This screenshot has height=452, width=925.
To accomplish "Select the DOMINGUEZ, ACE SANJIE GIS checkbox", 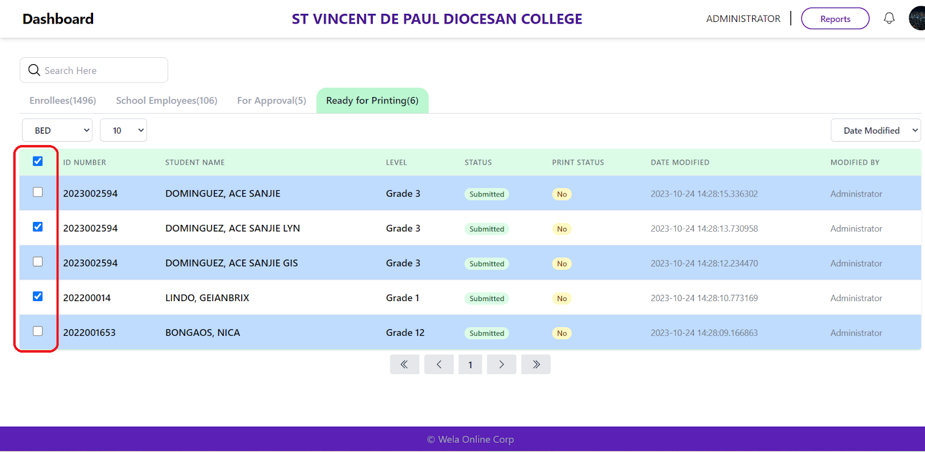I will click(38, 261).
